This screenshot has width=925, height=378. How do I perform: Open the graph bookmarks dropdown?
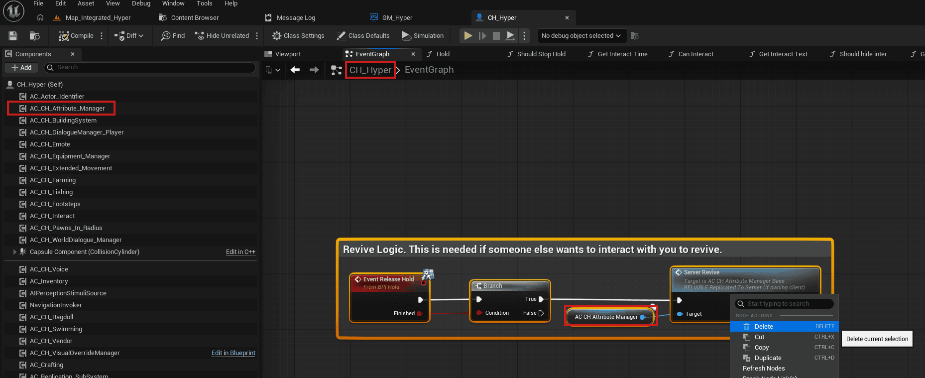pyautogui.click(x=273, y=70)
